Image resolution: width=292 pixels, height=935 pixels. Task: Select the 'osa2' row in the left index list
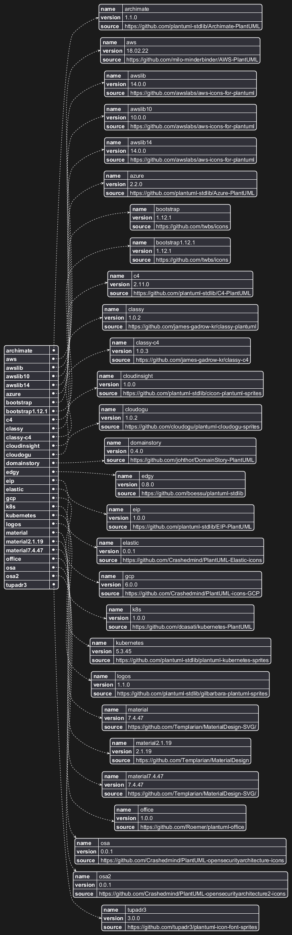point(31,576)
